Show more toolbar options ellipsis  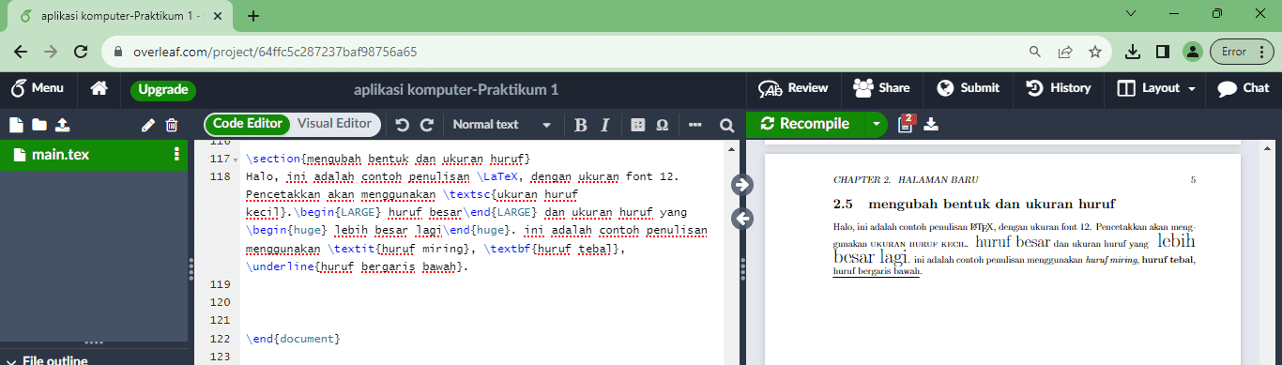pyautogui.click(x=694, y=125)
